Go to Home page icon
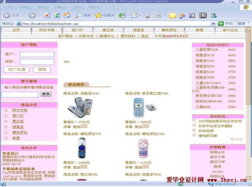Screen dimensions: 252x187 [x=67, y=15]
